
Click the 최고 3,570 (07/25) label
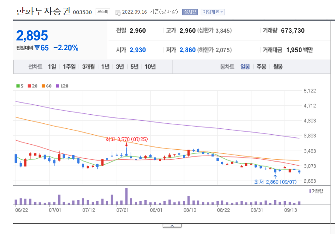click(126, 139)
